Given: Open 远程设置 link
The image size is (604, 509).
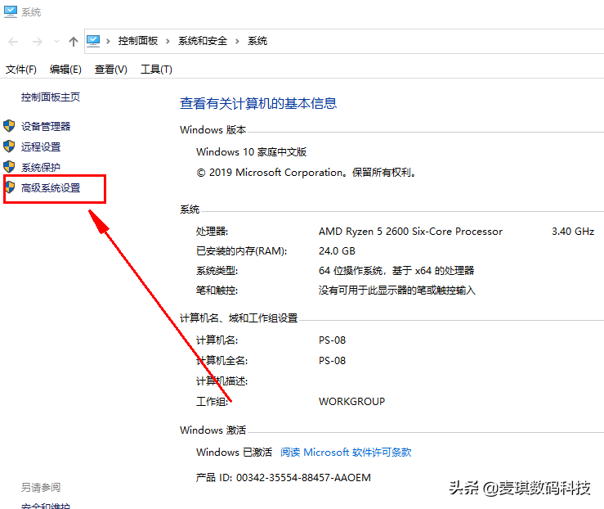Looking at the screenshot, I should coord(41,147).
